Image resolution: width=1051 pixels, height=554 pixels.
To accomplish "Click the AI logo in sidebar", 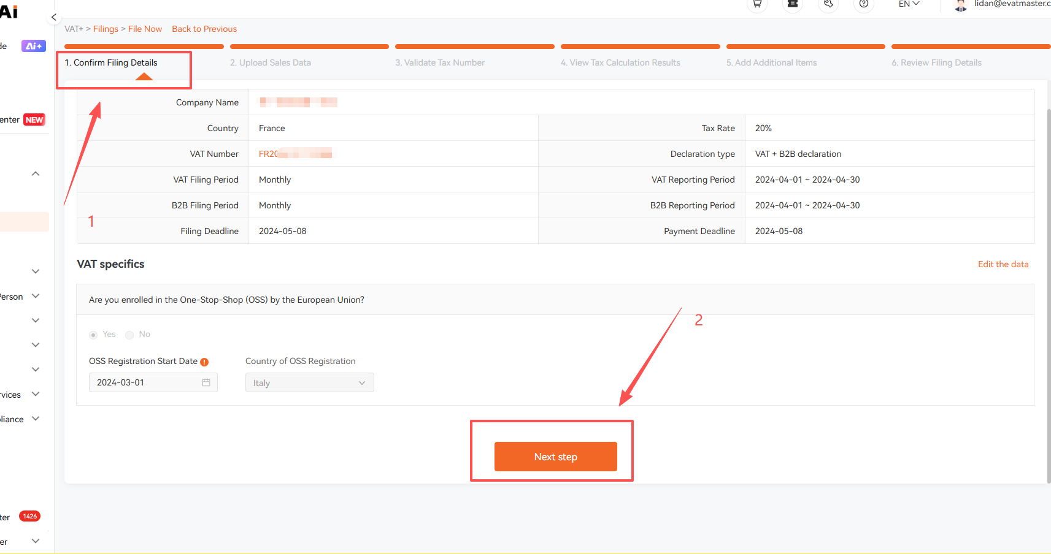I will pyautogui.click(x=9, y=11).
